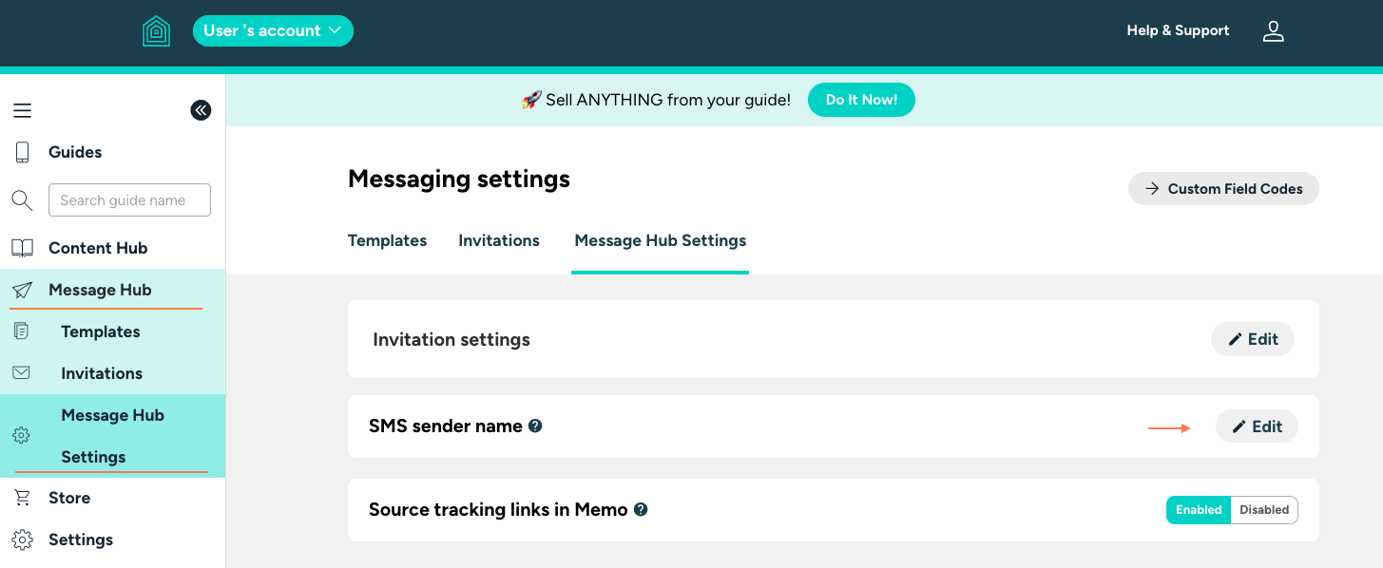Expand the User's account dropdown
The image size is (1383, 568).
273,30
